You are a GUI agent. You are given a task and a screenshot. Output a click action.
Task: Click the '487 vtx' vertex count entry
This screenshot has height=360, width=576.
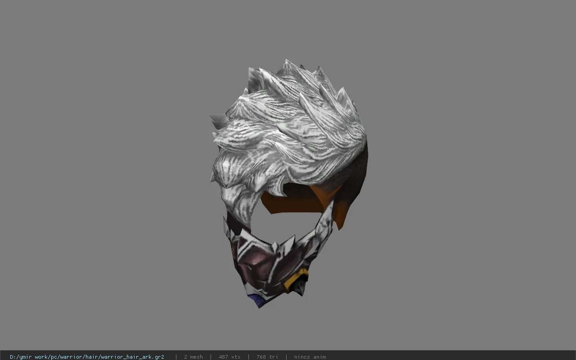229,357
